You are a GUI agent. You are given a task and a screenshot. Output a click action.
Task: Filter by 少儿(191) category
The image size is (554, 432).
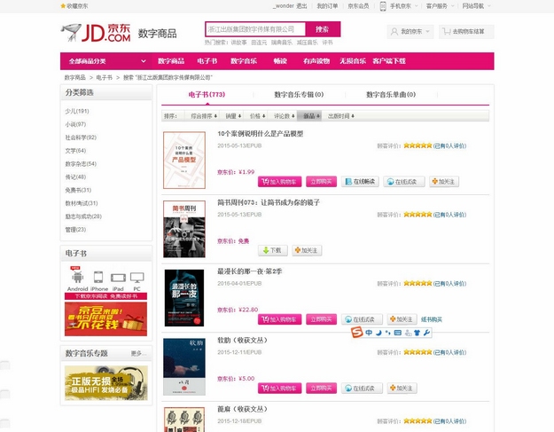77,111
